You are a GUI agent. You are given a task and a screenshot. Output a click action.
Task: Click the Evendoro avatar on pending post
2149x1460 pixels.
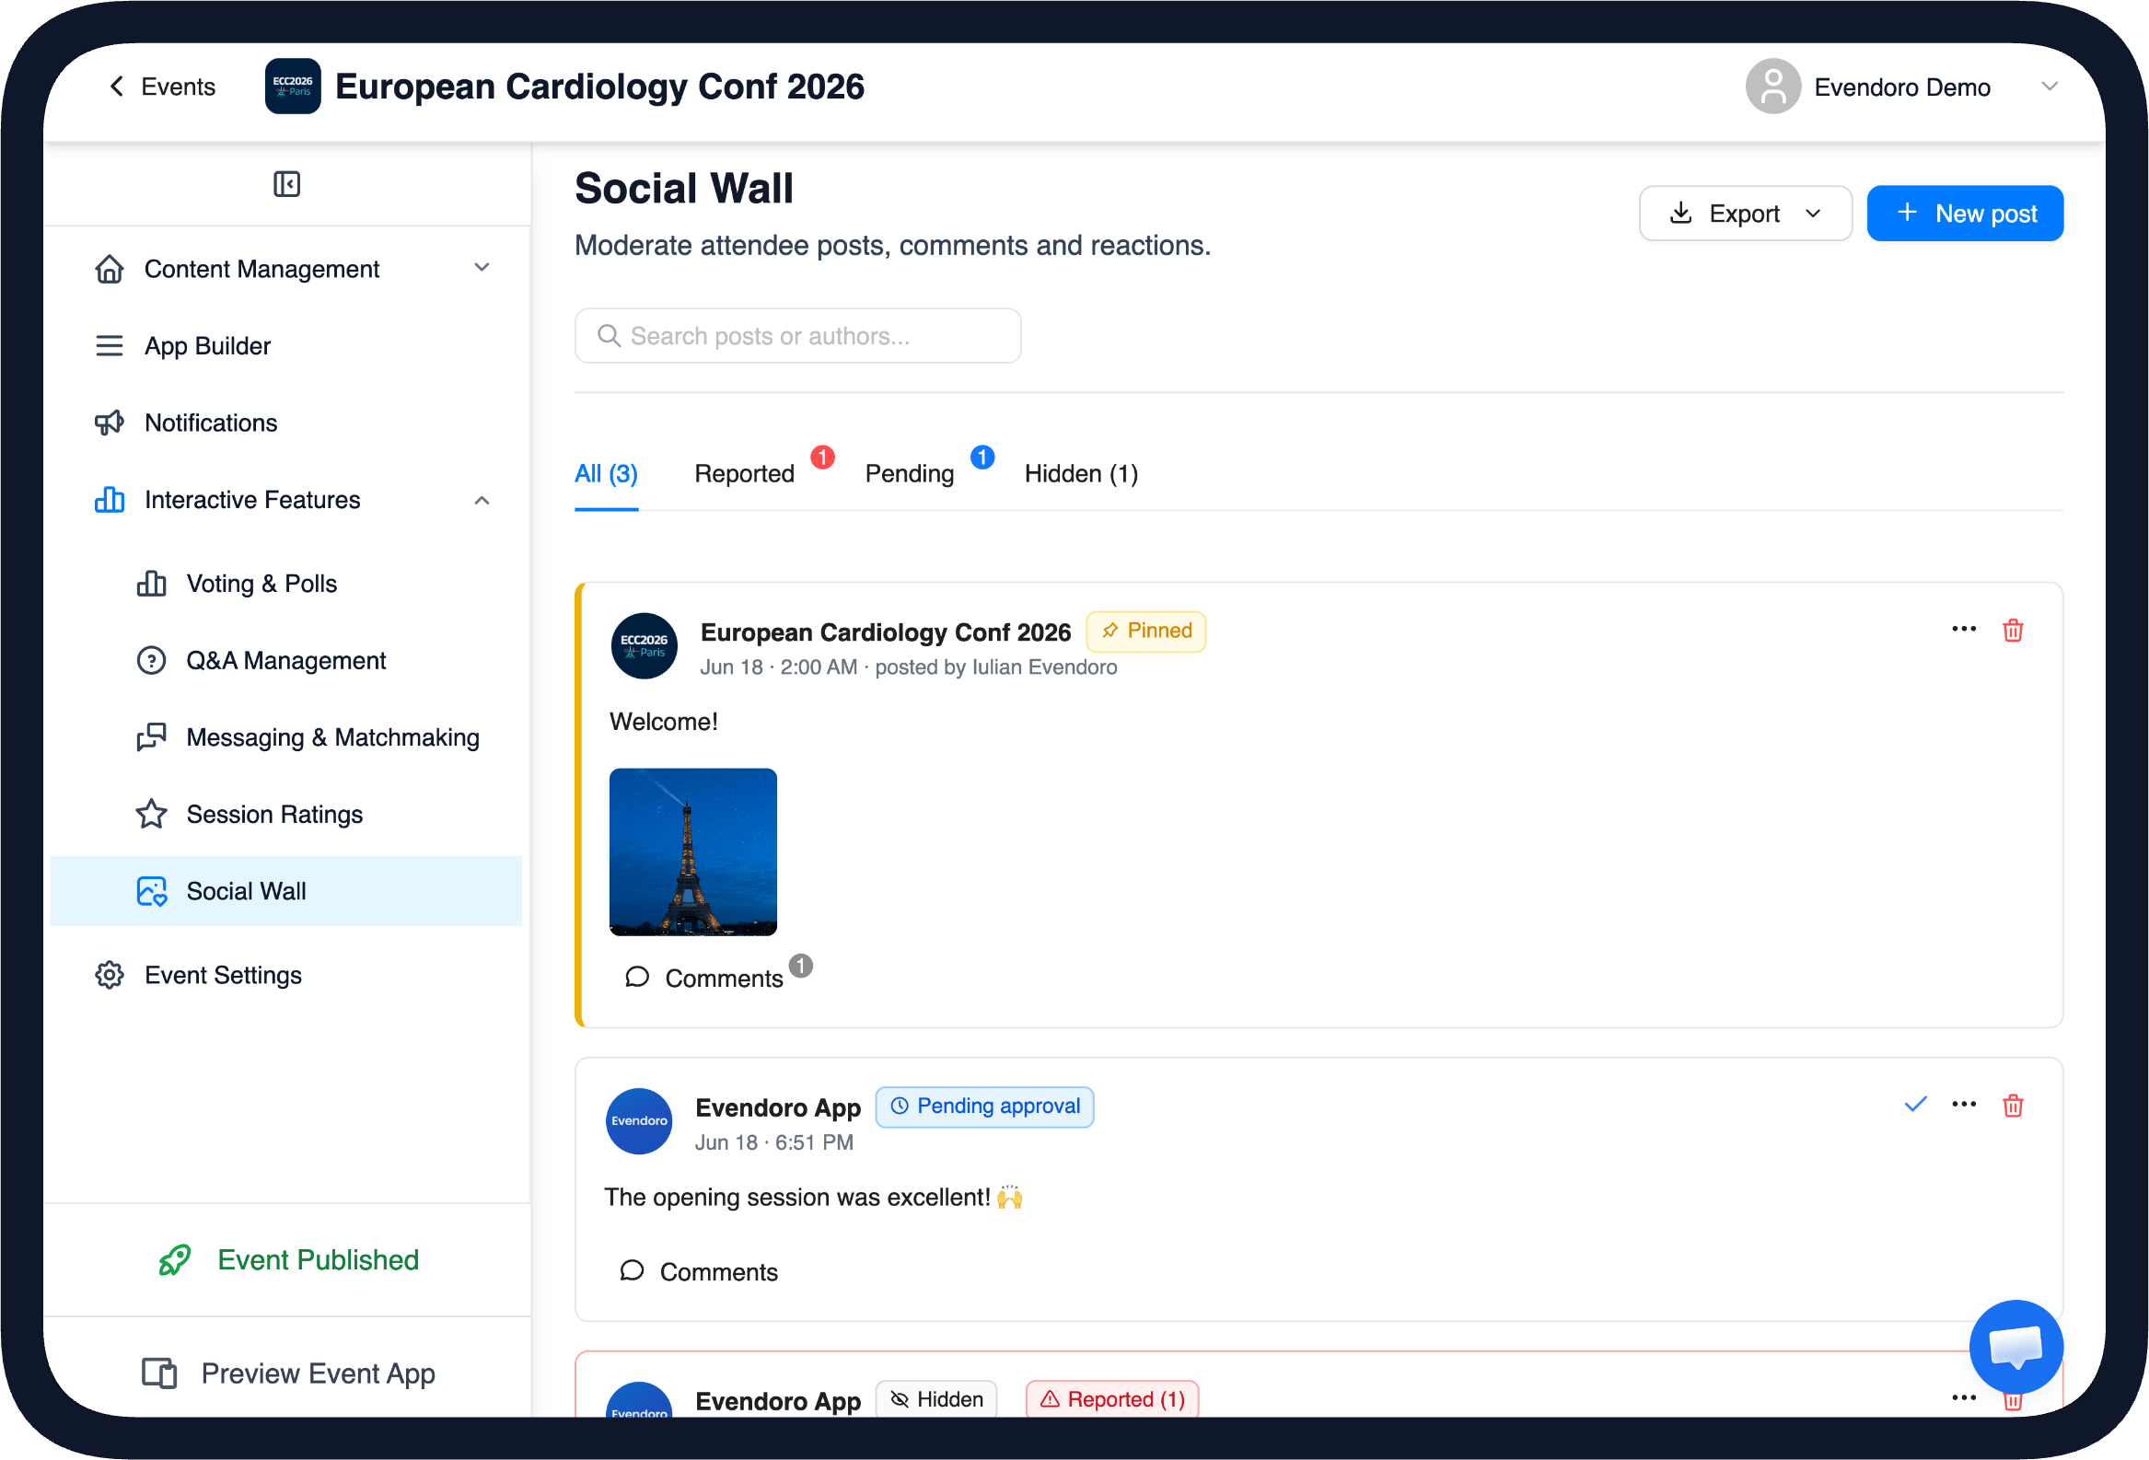(x=638, y=1120)
